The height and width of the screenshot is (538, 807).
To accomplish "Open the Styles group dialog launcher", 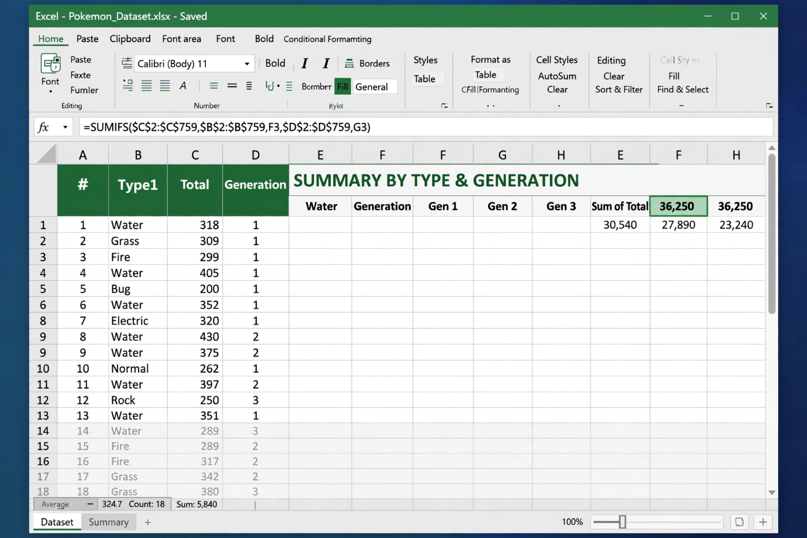I will 444,106.
